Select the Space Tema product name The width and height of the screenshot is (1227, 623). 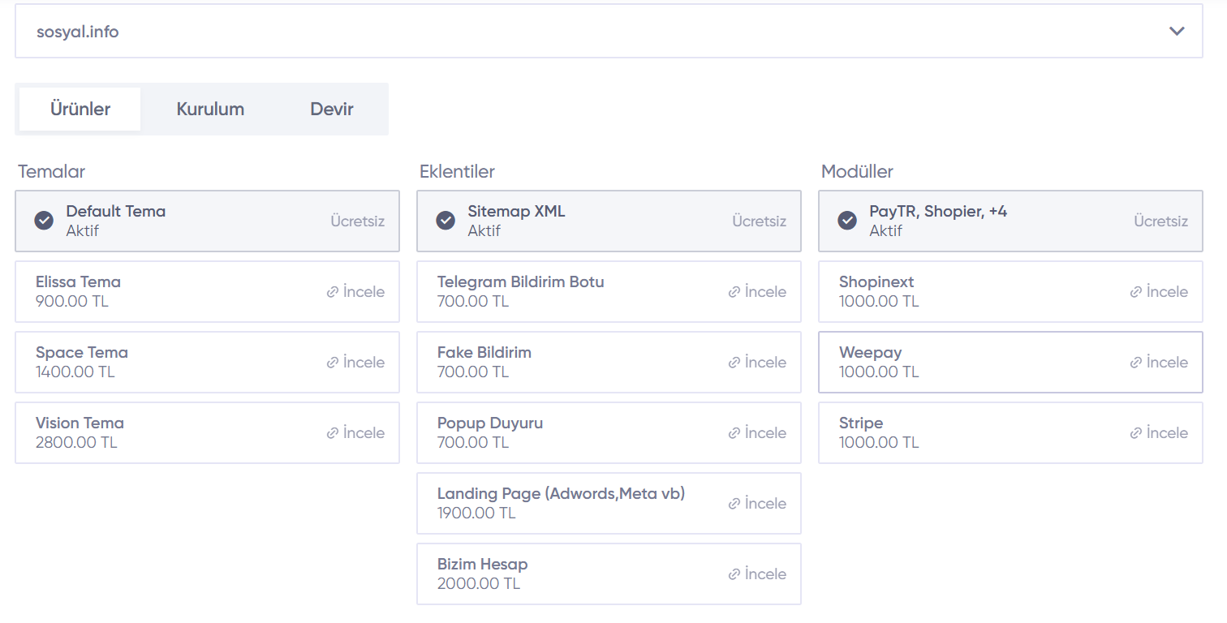[x=82, y=353]
